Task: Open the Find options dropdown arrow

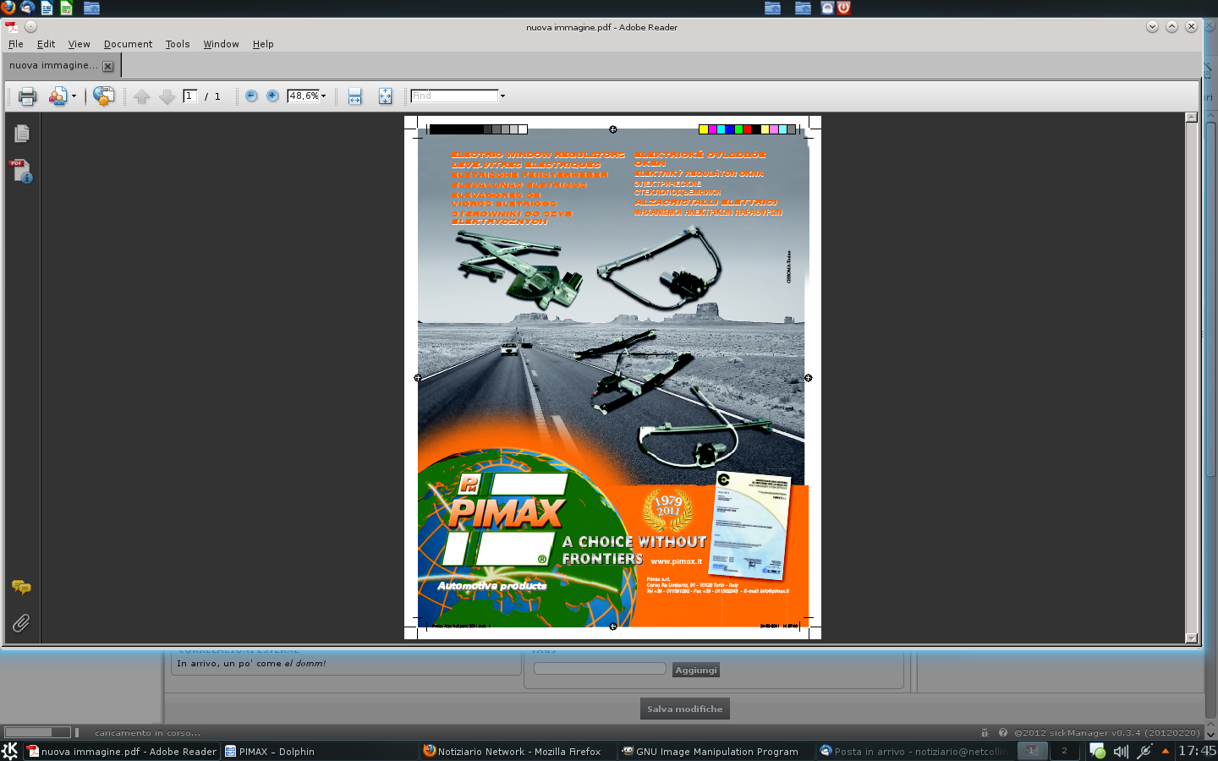Action: pyautogui.click(x=502, y=96)
